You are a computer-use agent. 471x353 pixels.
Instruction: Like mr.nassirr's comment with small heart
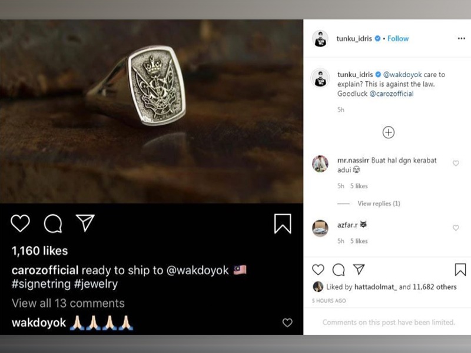456,164
